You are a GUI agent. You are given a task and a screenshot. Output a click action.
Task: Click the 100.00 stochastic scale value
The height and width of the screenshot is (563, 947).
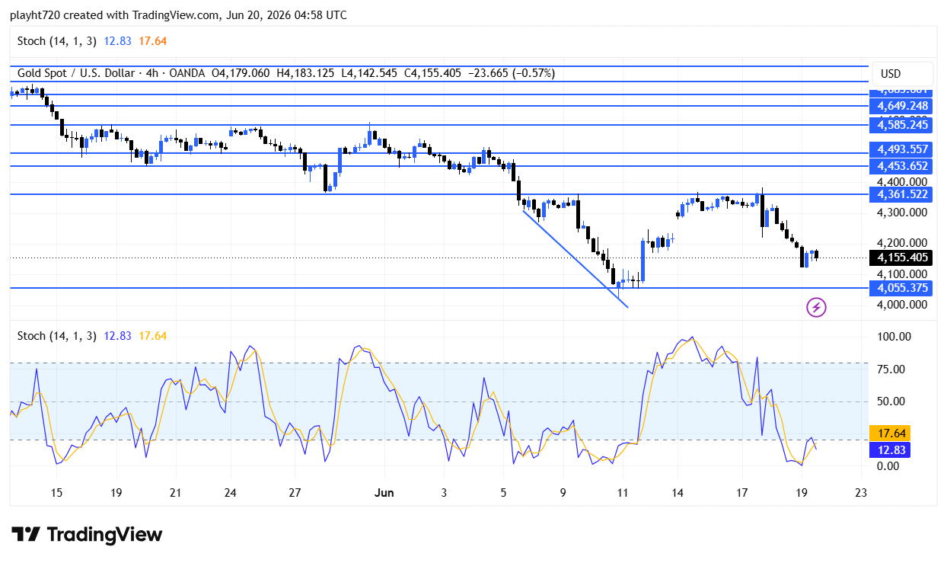tap(894, 337)
